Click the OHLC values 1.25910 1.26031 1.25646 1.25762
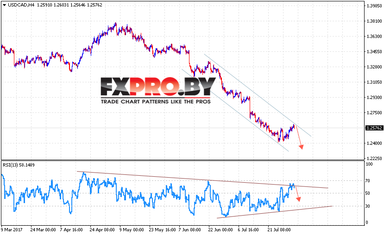 click(69, 5)
